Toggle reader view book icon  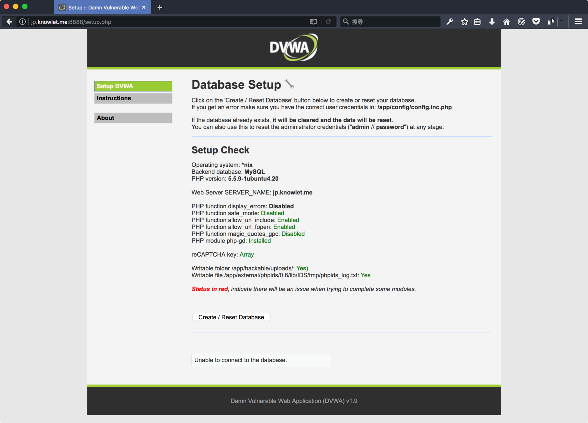pos(313,22)
